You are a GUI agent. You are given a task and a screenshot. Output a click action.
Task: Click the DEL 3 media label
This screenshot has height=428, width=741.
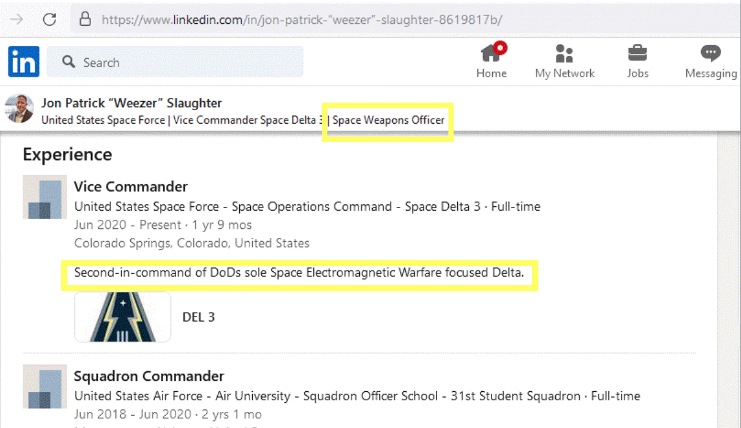click(199, 317)
